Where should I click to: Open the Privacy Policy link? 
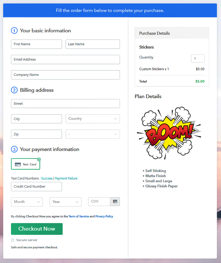pos(104,216)
